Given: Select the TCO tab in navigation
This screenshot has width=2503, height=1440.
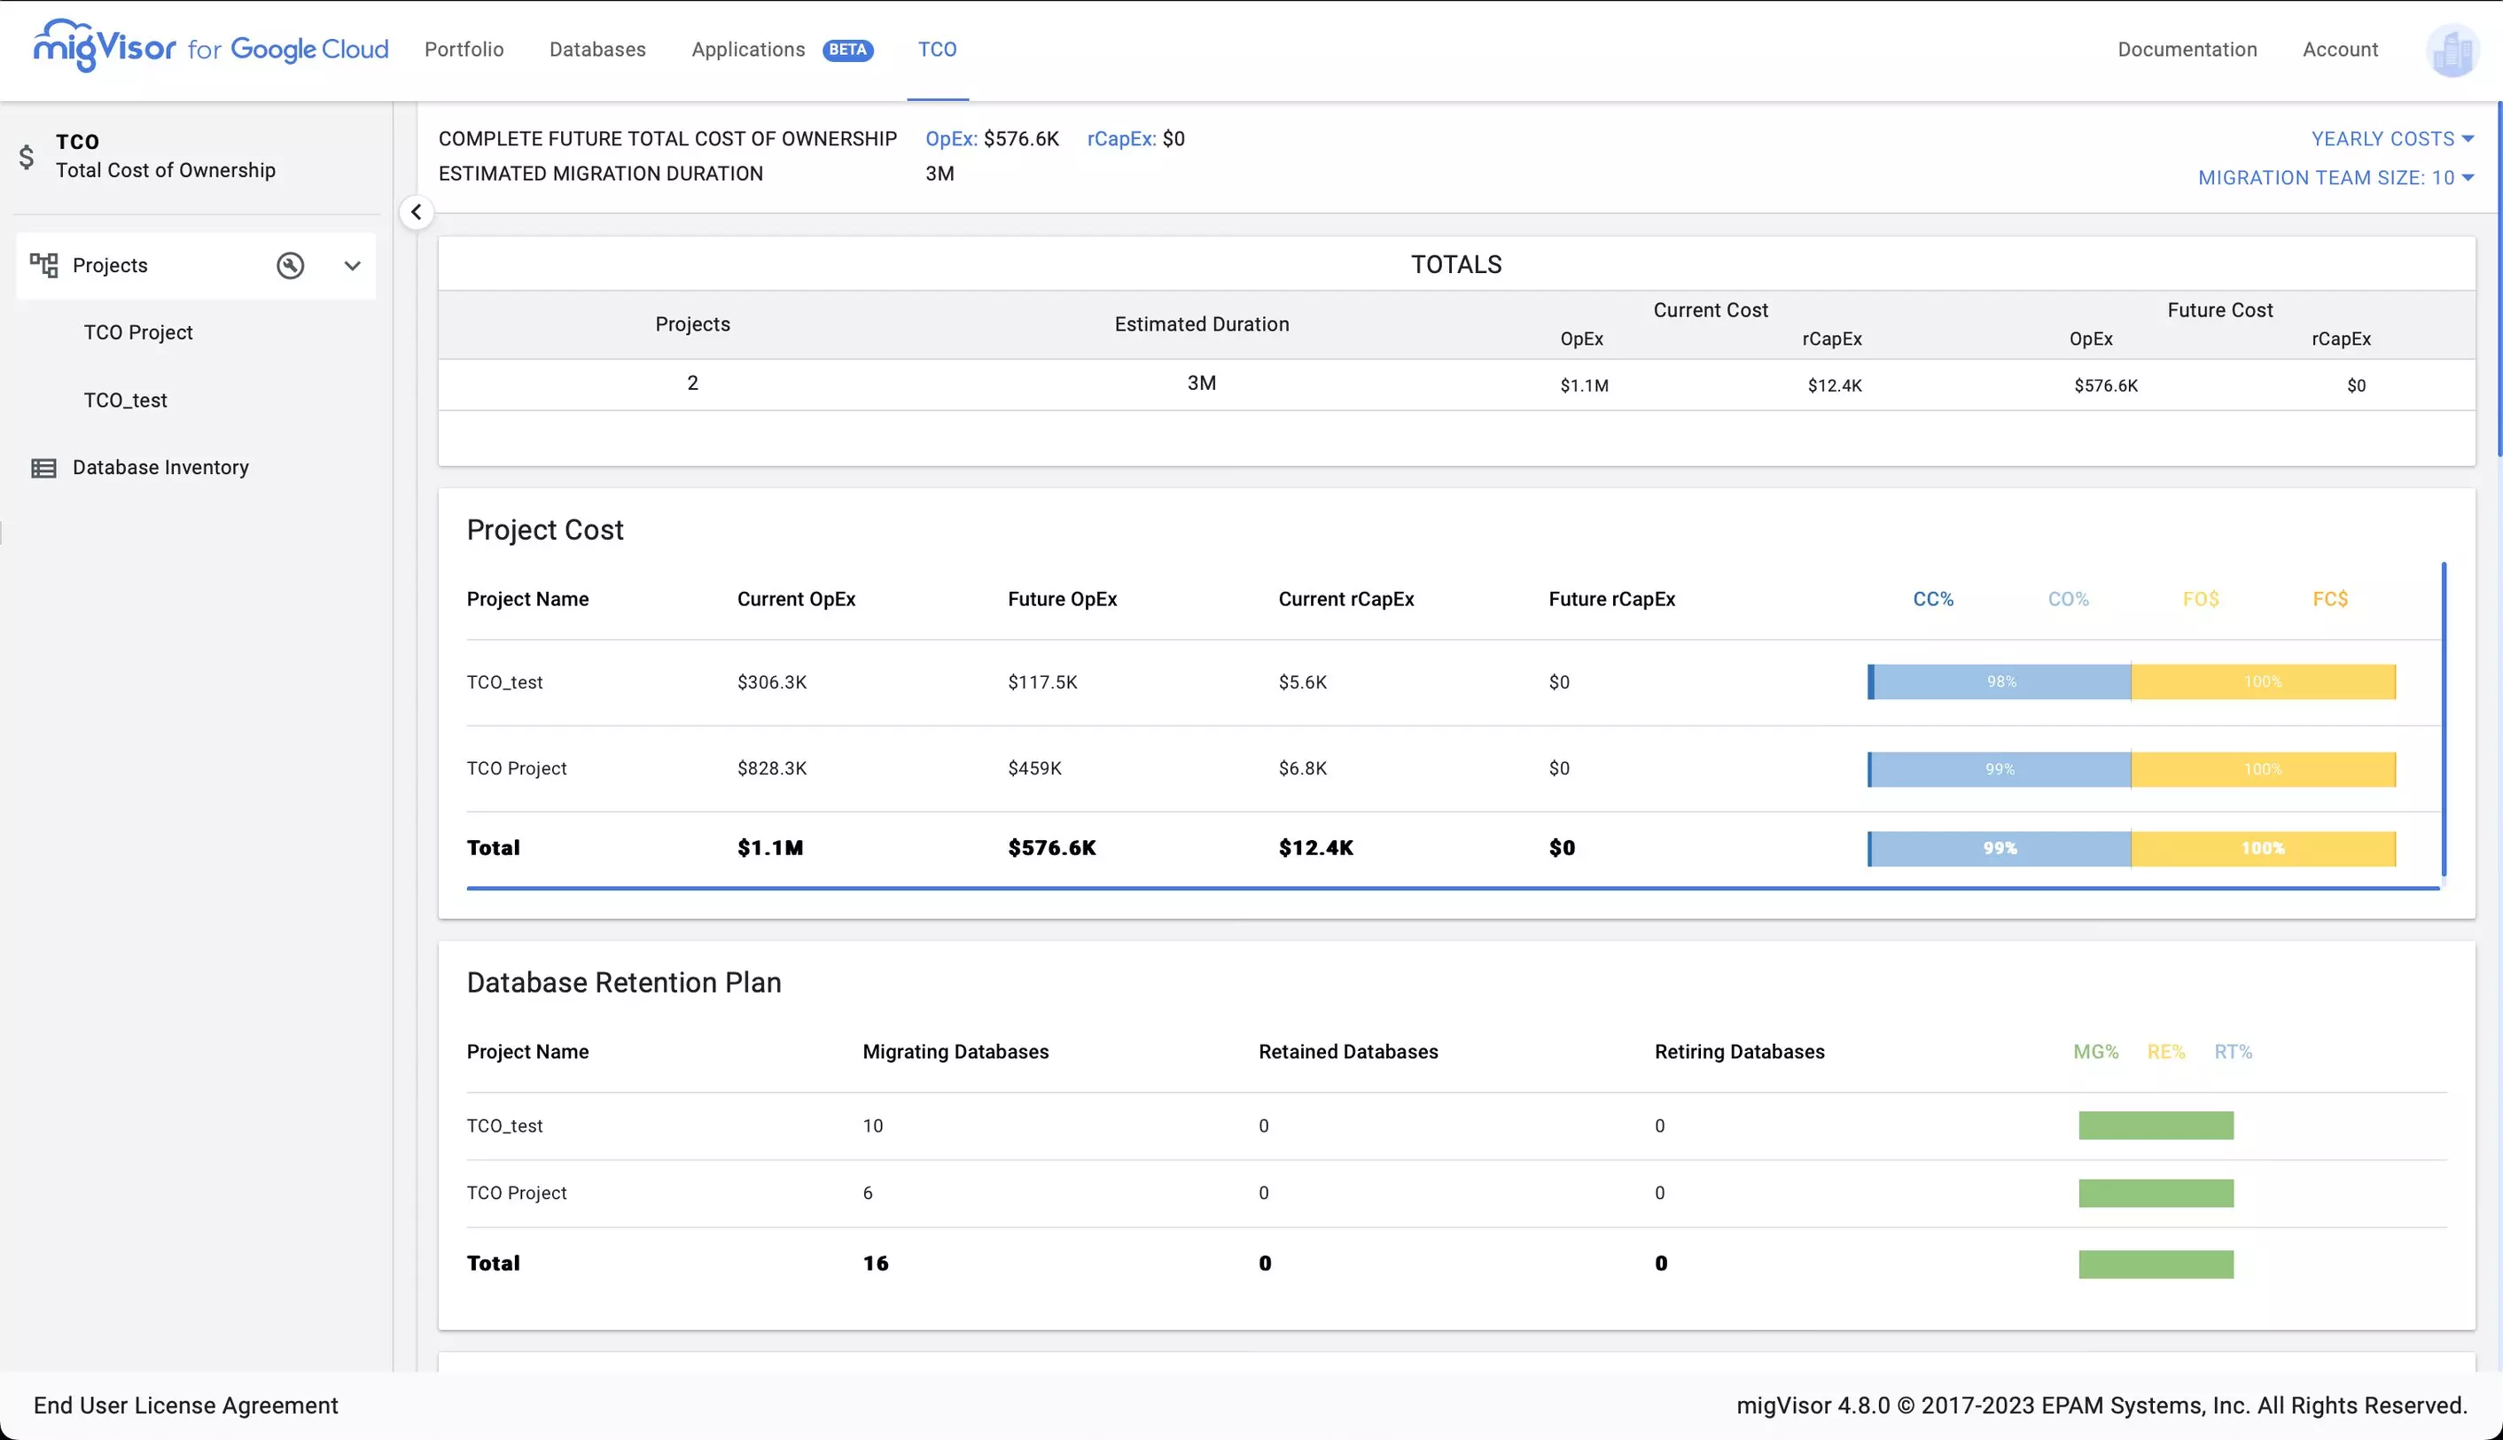Looking at the screenshot, I should pyautogui.click(x=937, y=50).
